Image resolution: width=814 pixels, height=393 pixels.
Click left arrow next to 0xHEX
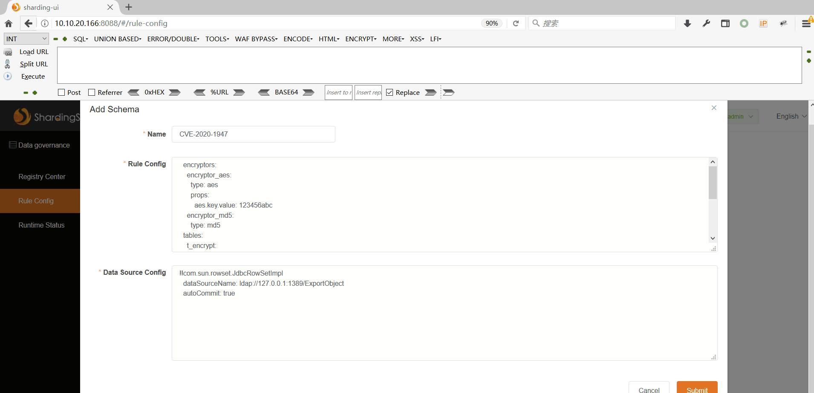pos(133,92)
